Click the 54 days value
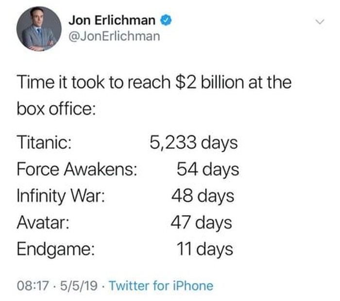This screenshot has width=340, height=301. pyautogui.click(x=208, y=170)
